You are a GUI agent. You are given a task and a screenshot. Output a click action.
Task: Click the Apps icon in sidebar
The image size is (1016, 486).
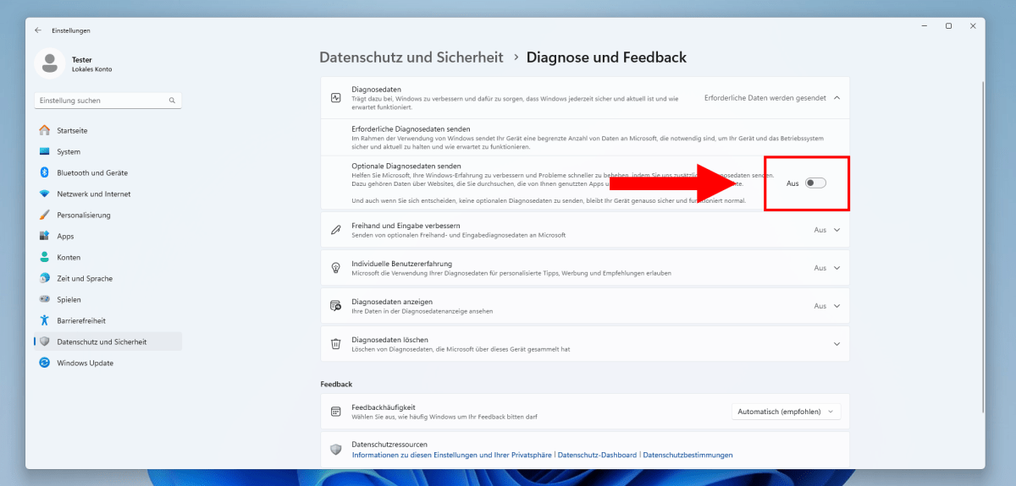pyautogui.click(x=45, y=236)
